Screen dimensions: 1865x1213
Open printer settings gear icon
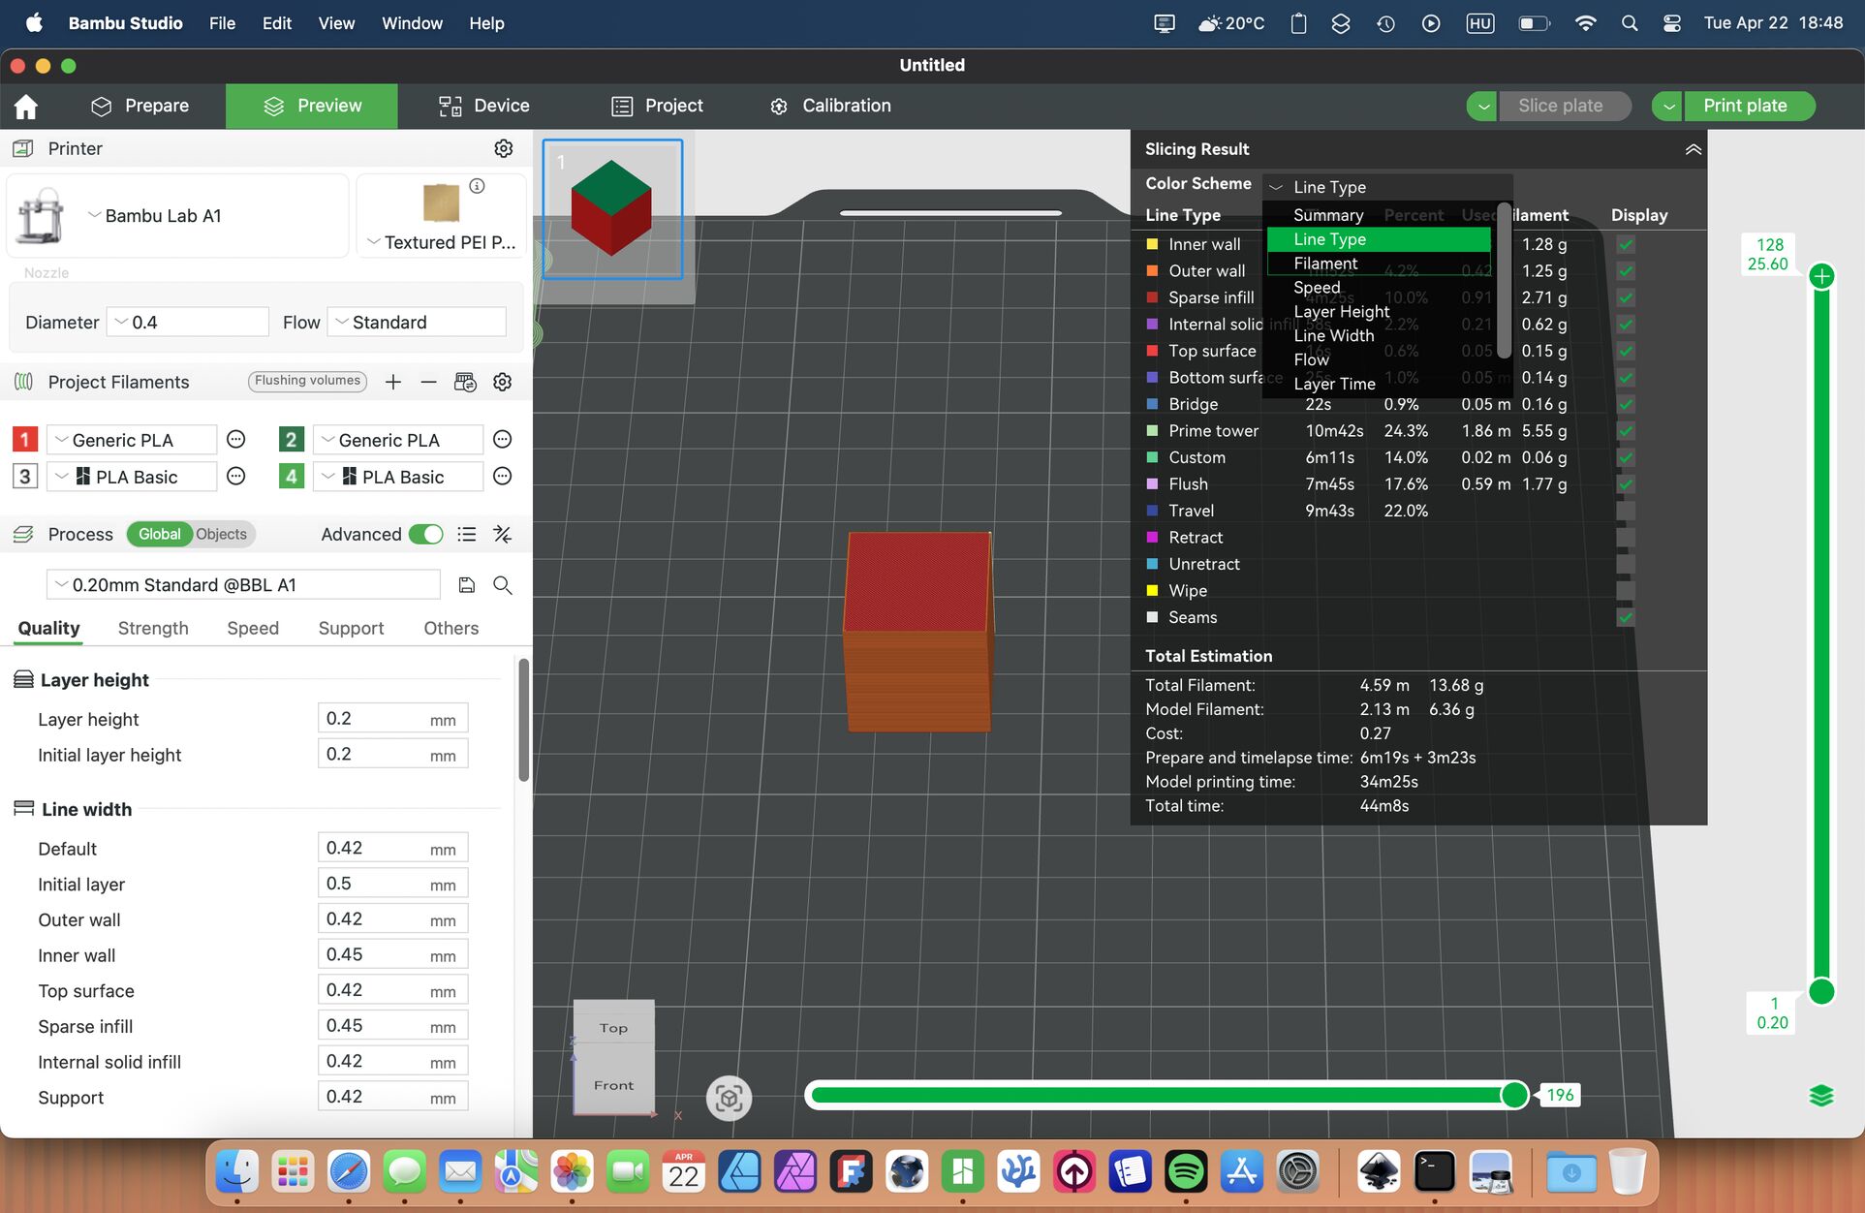[503, 148]
